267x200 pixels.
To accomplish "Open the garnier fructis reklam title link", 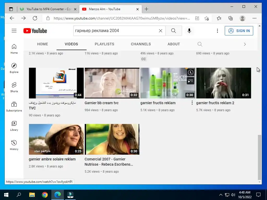I will (158, 103).
